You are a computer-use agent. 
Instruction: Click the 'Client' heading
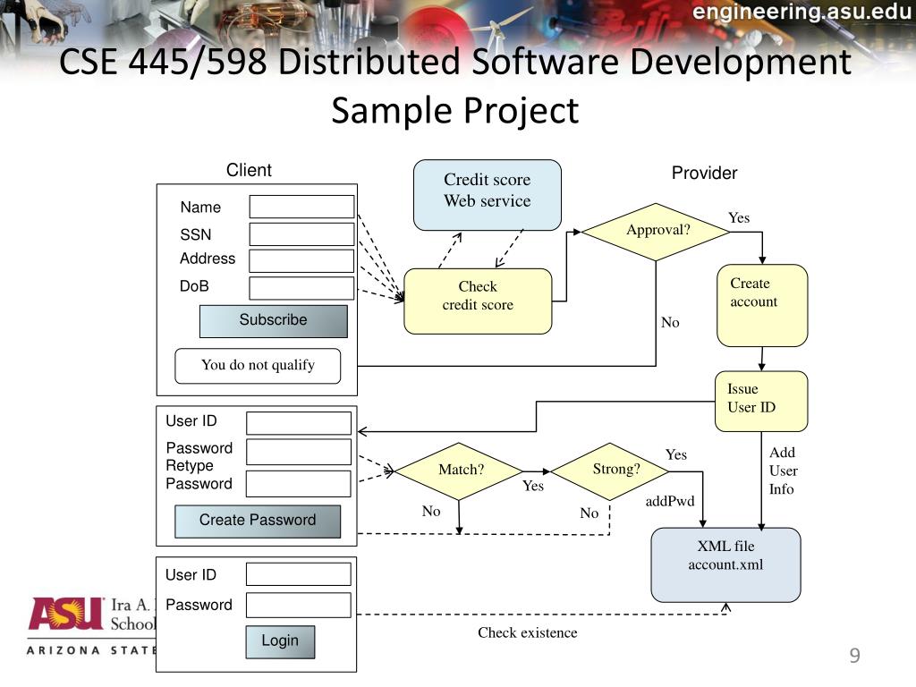249,170
